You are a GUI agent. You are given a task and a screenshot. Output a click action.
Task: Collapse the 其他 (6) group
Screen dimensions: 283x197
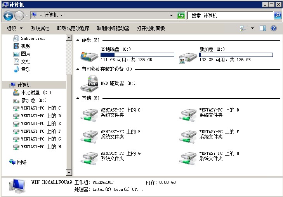tap(78, 98)
